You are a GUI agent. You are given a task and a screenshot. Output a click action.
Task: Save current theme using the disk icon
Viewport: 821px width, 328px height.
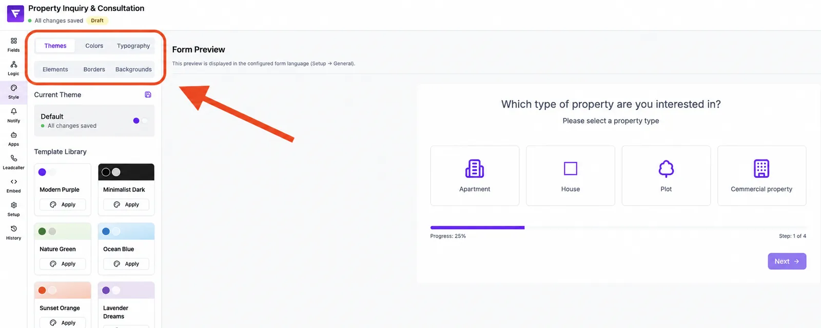148,95
